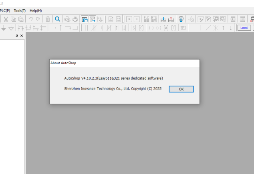The height and width of the screenshot is (174, 254).
Task: Click the Print printer icon
Action: tap(75, 19)
